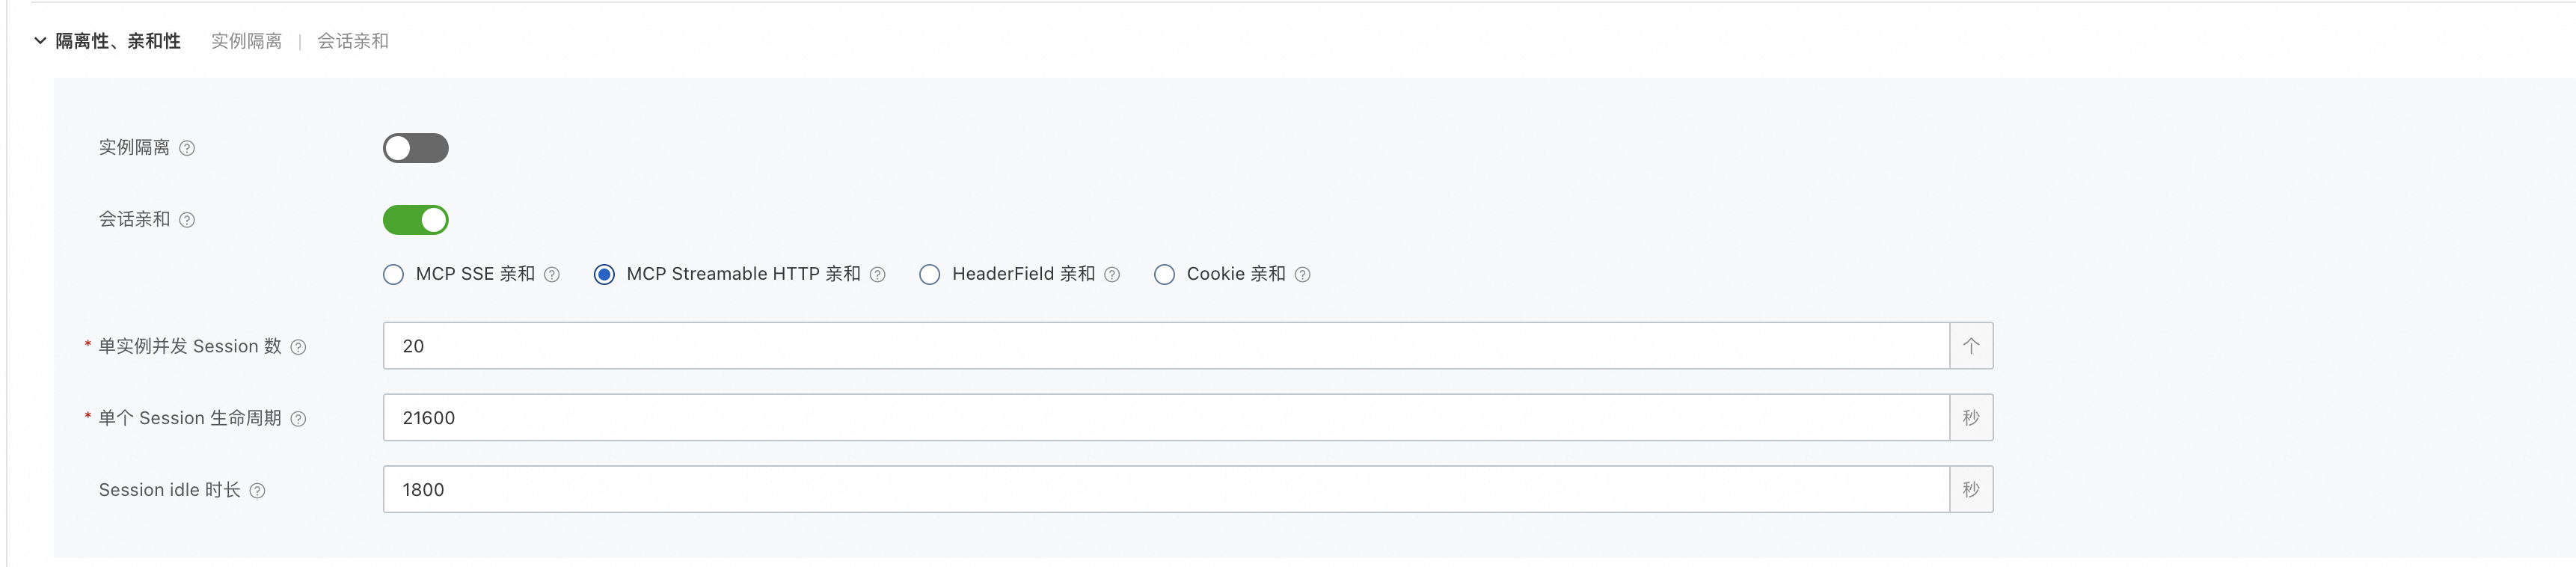Click help icon for Session idle 时长
Screen dimensions: 2576x567
[257, 491]
